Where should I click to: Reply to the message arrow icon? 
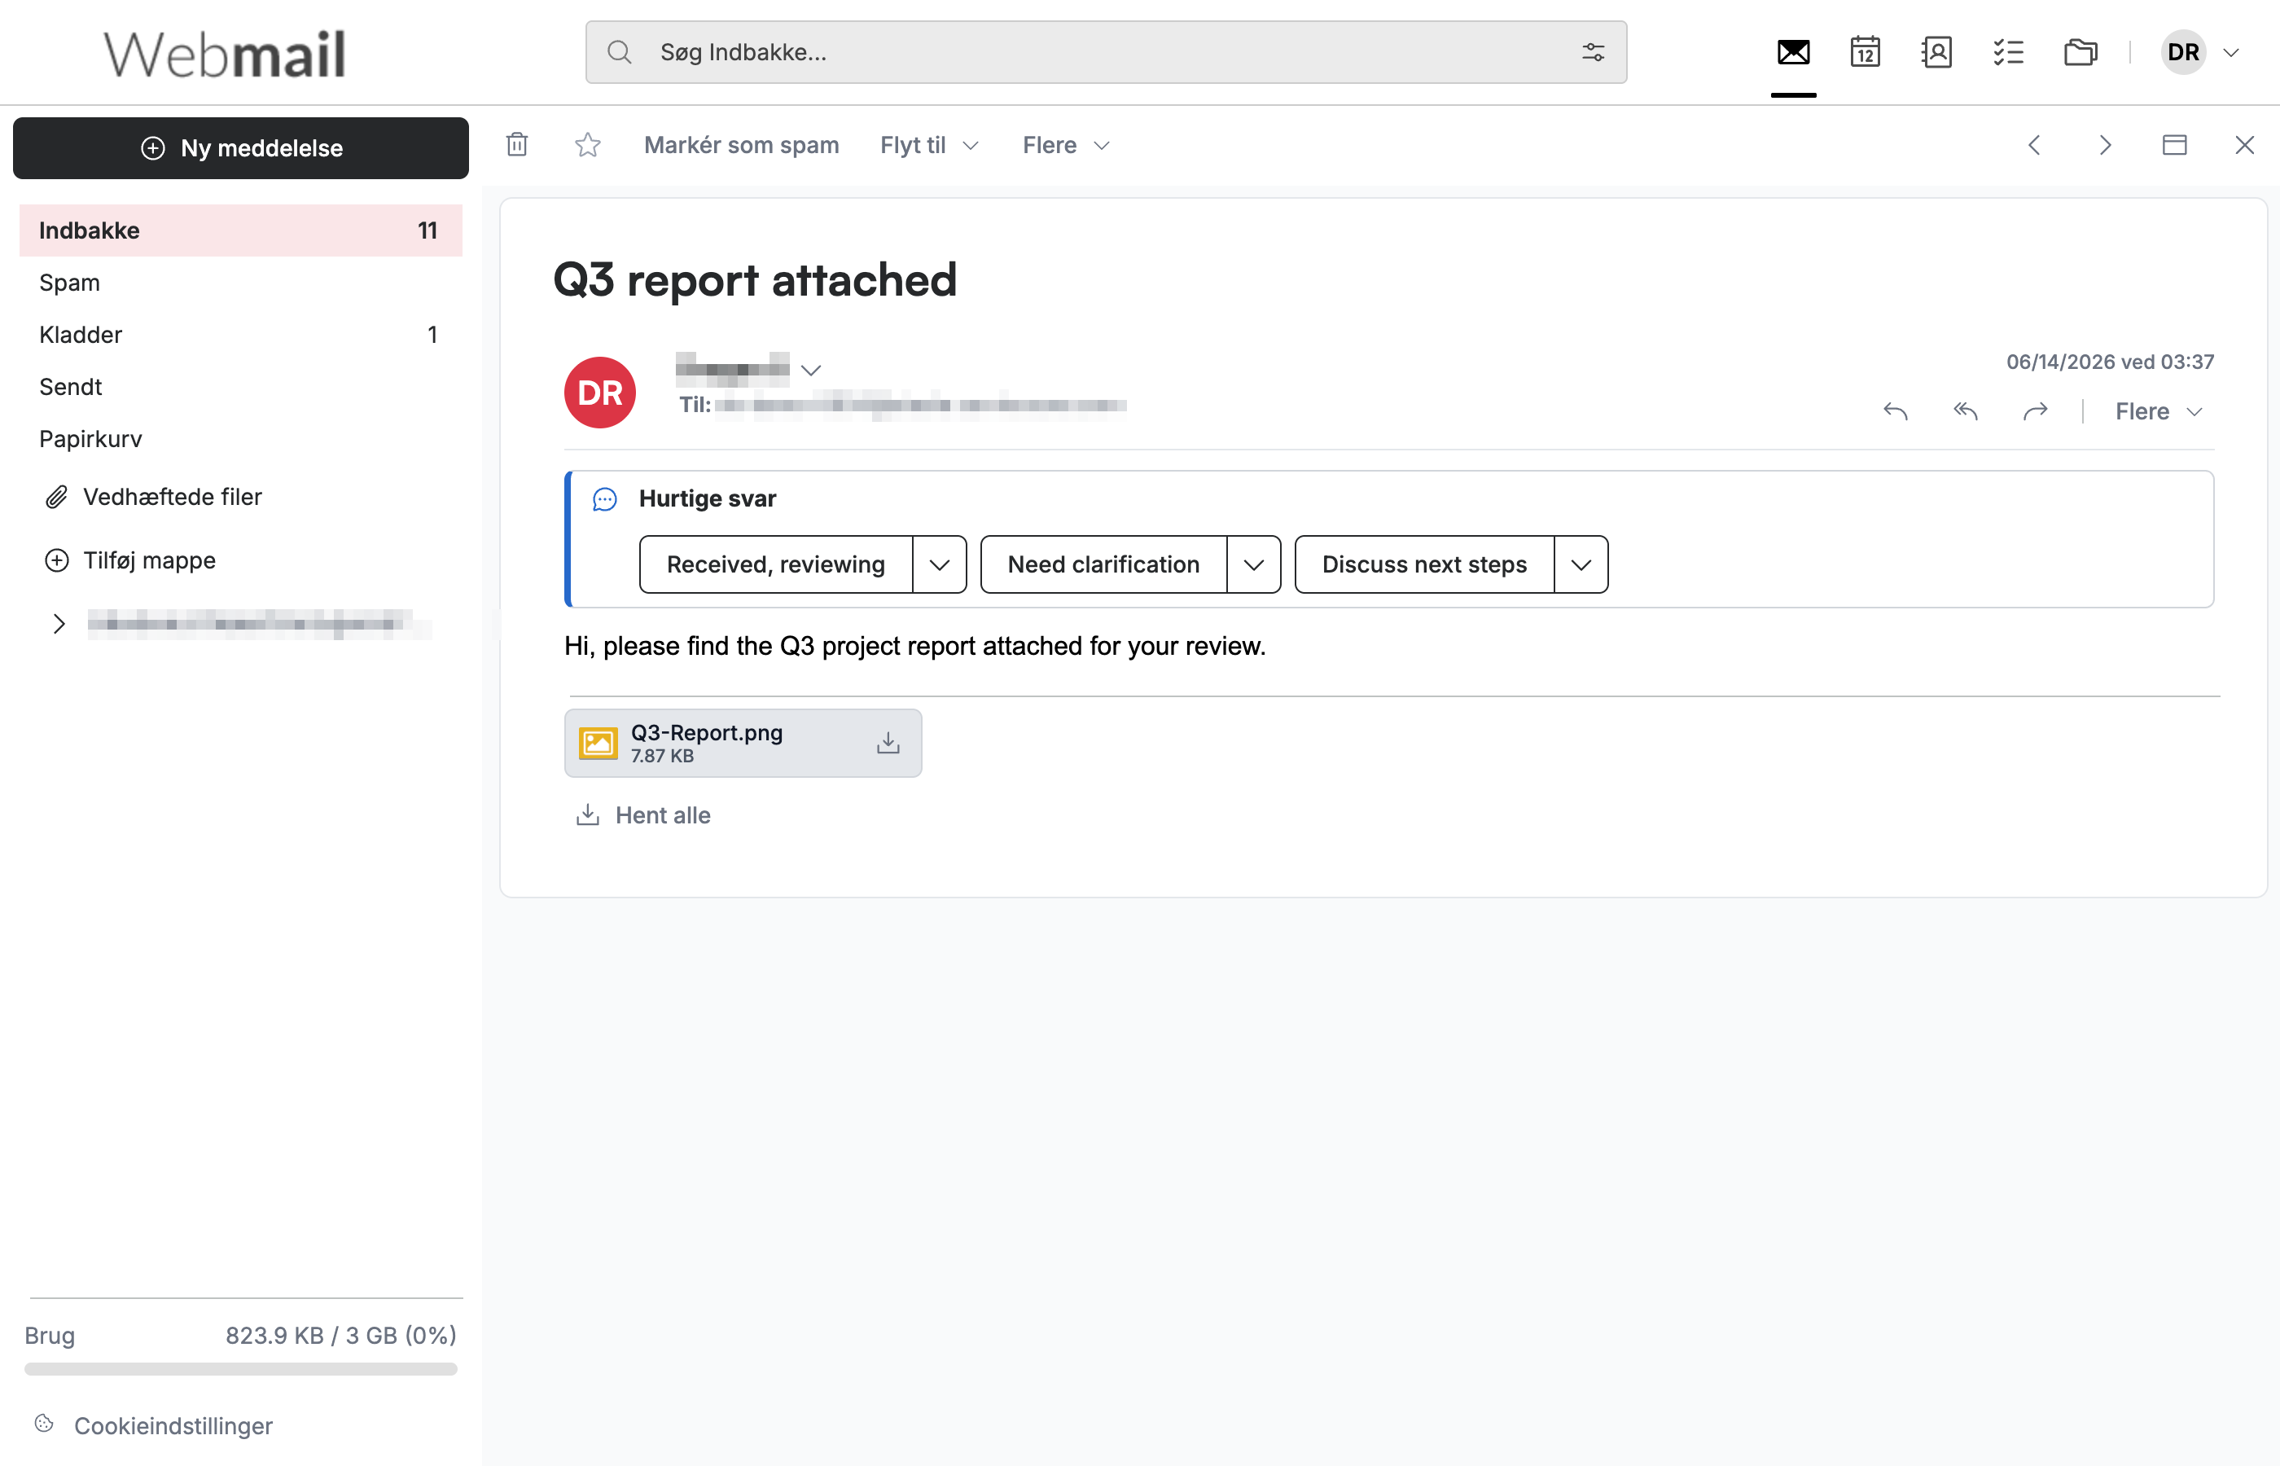click(1895, 411)
